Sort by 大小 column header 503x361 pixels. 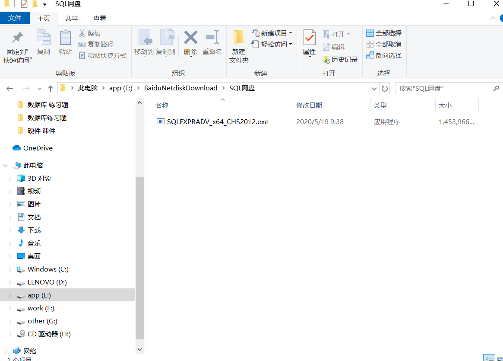coord(445,105)
